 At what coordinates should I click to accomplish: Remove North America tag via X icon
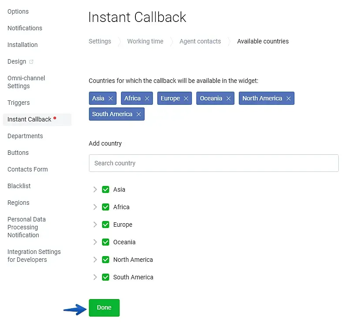tap(288, 98)
